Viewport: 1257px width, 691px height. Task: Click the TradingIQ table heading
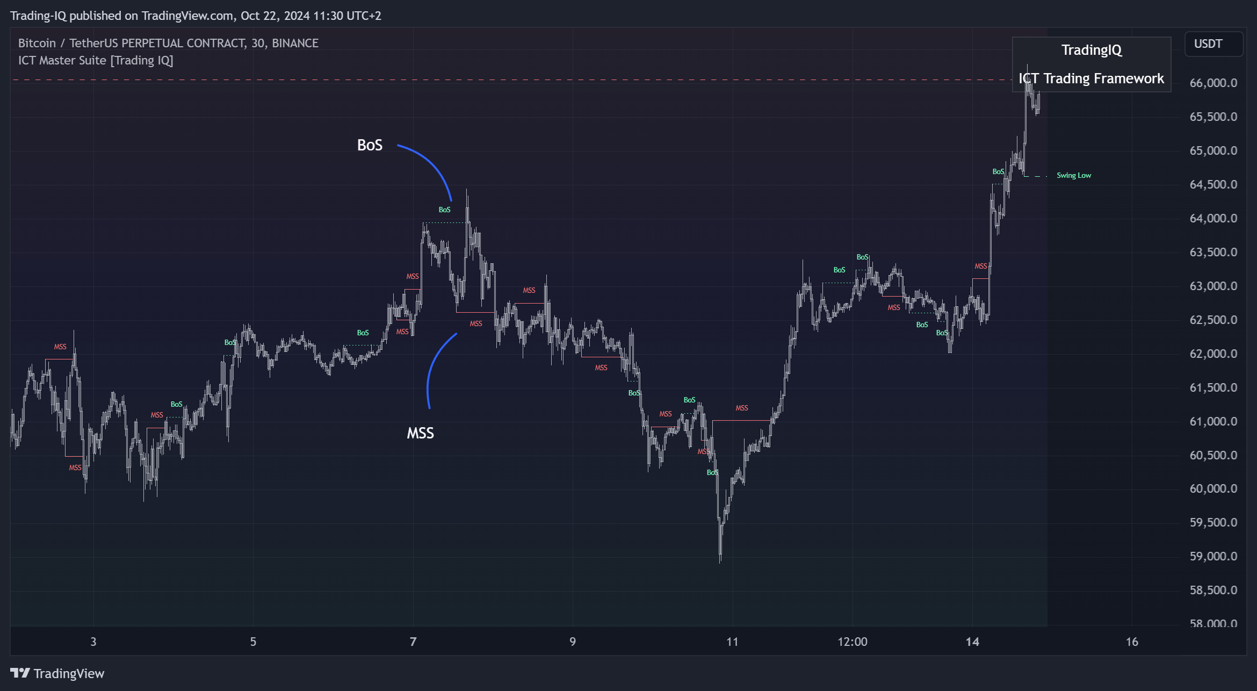pyautogui.click(x=1092, y=50)
